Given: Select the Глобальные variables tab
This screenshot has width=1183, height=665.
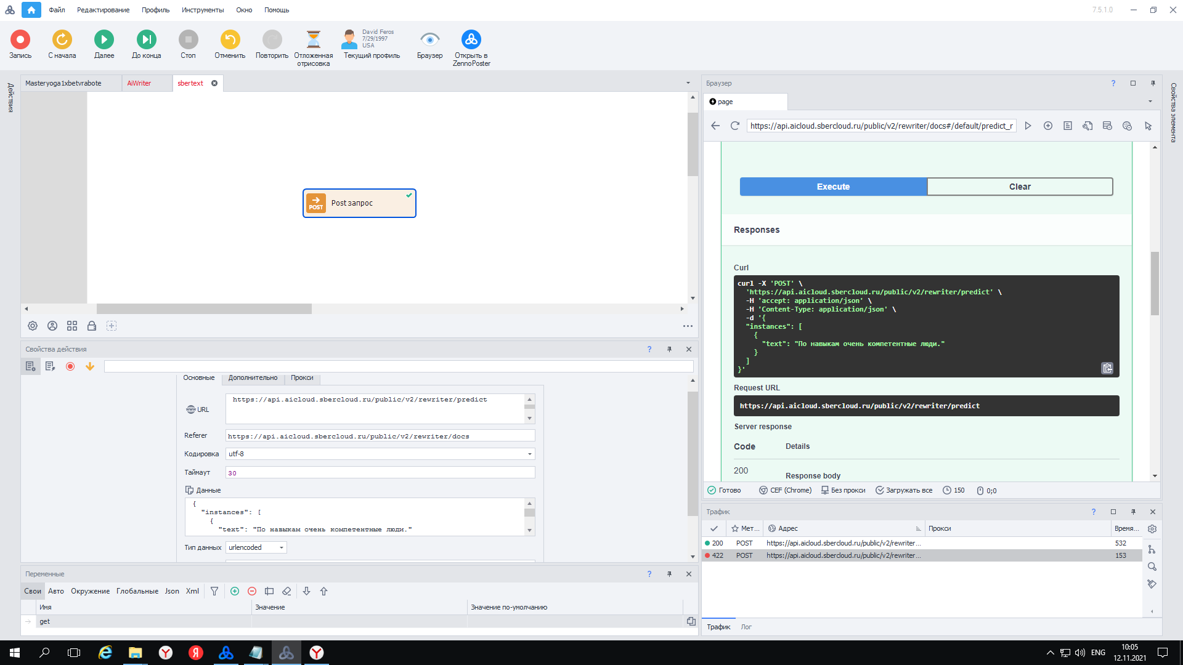Looking at the screenshot, I should (137, 591).
